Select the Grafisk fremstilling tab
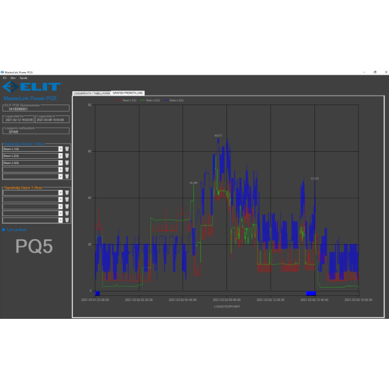The image size is (389, 389). click(x=128, y=93)
